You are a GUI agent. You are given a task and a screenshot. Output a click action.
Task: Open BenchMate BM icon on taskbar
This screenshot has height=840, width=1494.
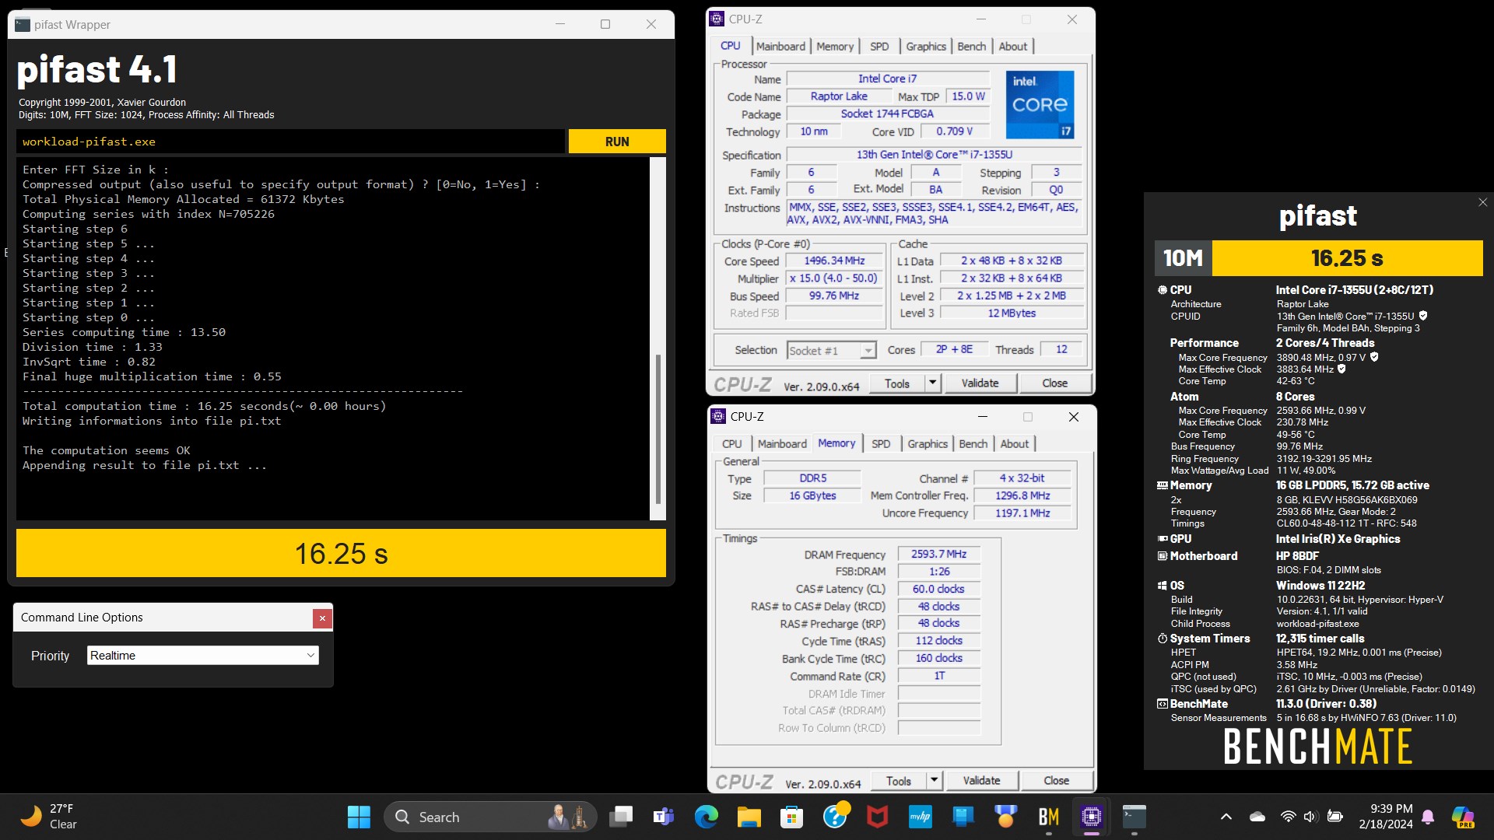pos(1049,817)
